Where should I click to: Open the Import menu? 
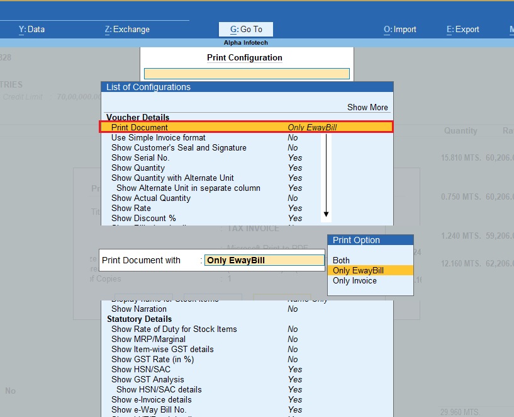tap(399, 29)
